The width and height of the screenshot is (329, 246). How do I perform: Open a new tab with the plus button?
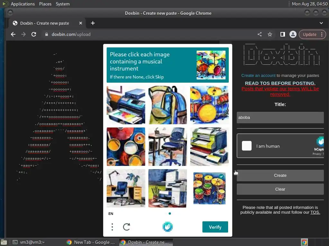click(x=93, y=23)
